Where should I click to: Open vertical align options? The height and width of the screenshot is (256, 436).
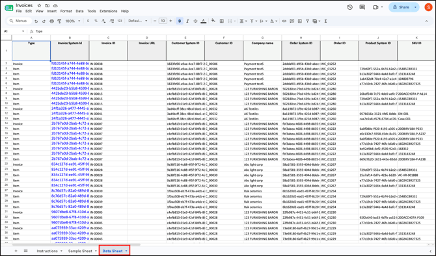[x=253, y=21]
